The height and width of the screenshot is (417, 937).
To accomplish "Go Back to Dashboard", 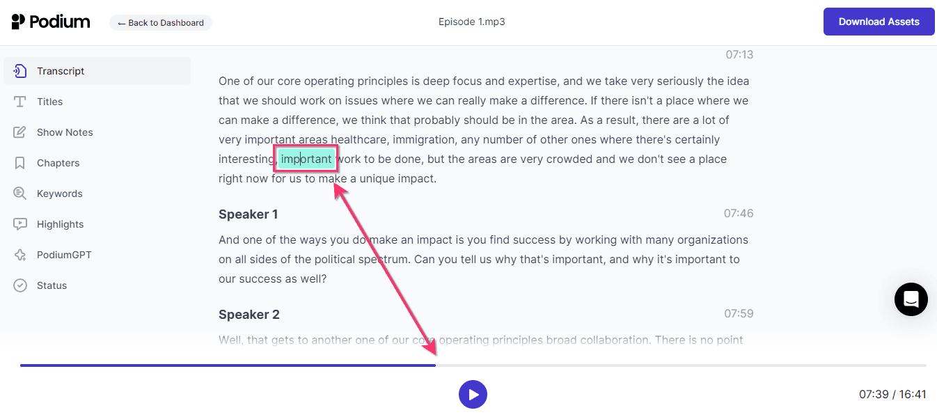I will coord(160,22).
